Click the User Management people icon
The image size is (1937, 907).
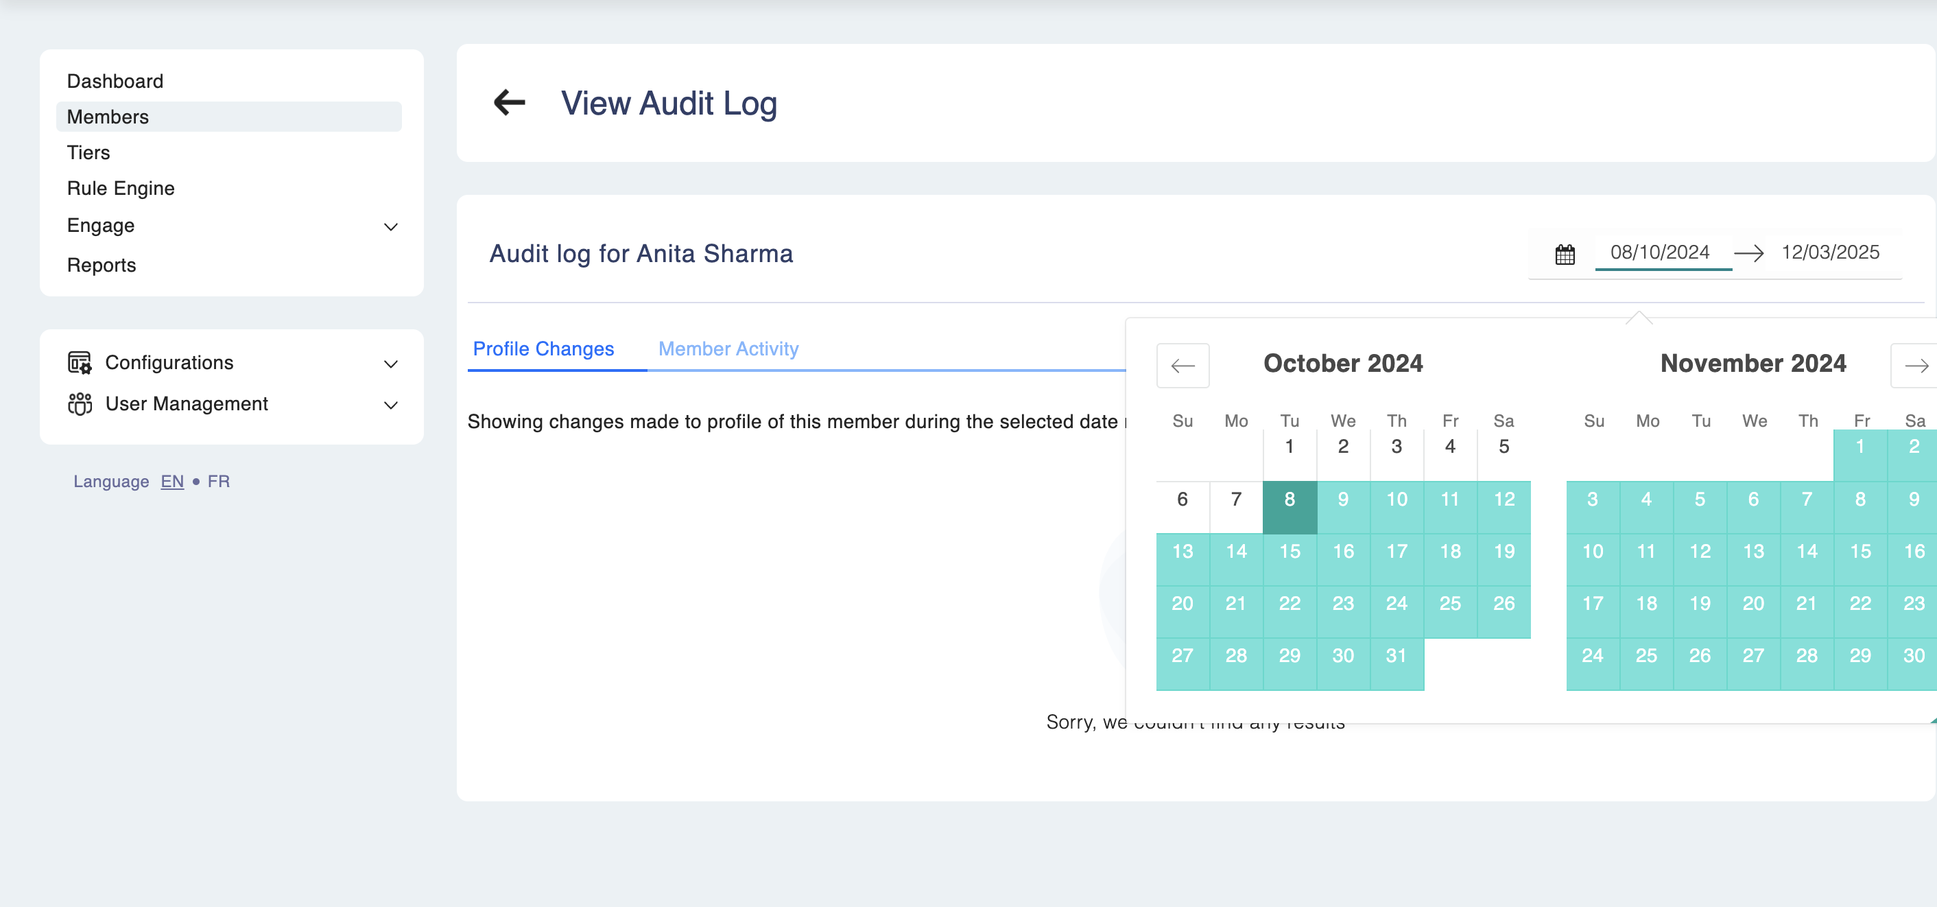pos(80,404)
